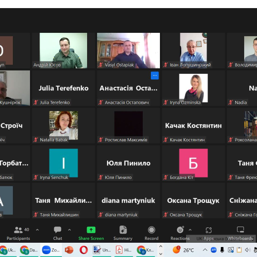Open Opera browser from taskbar

point(84,250)
